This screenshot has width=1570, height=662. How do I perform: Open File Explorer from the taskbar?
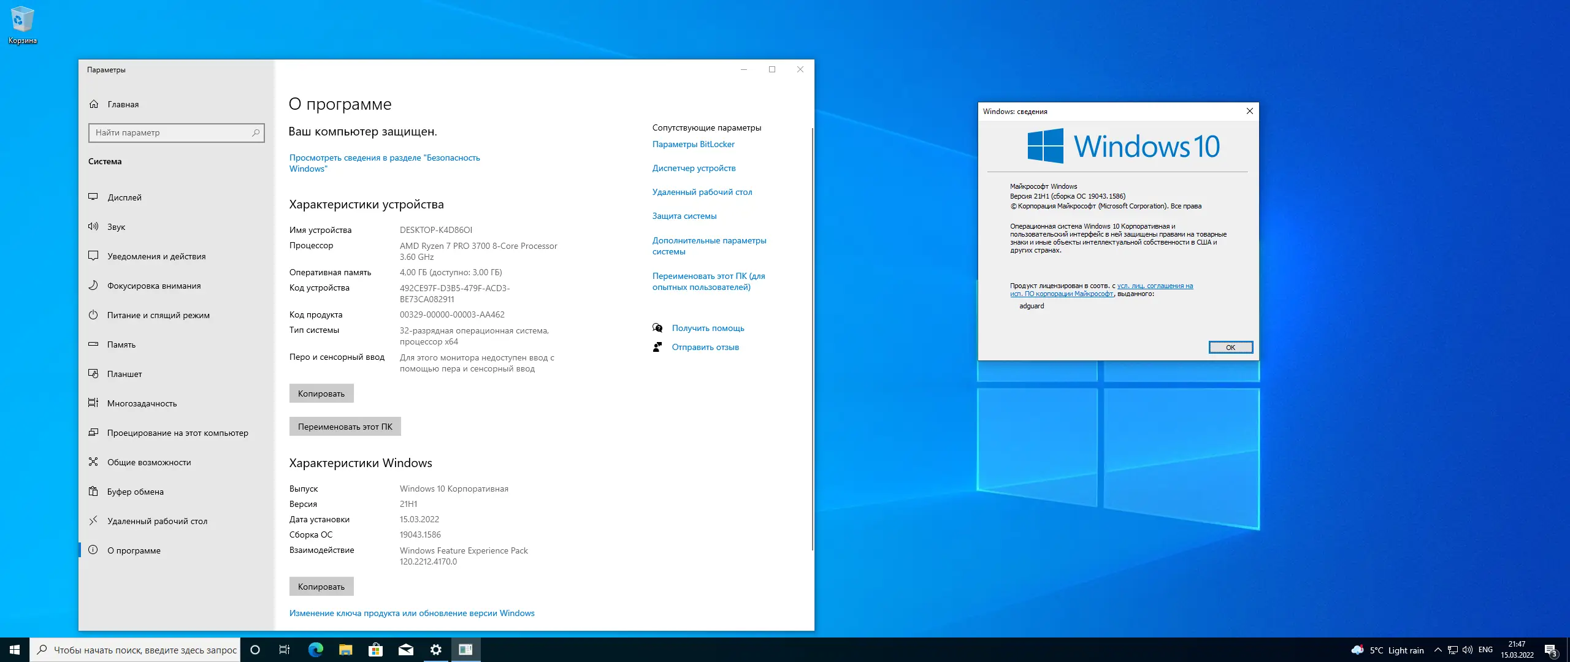[346, 650]
